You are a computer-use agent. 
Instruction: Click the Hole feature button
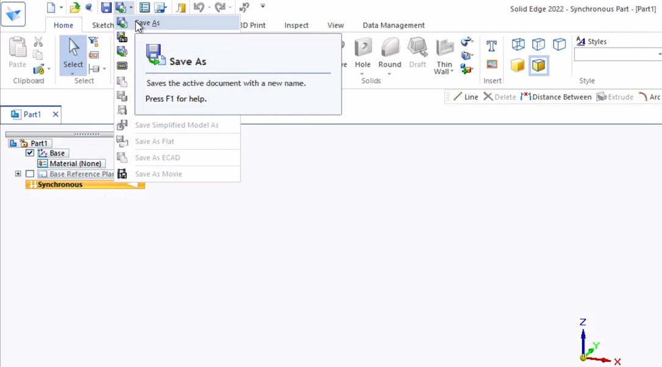[363, 52]
